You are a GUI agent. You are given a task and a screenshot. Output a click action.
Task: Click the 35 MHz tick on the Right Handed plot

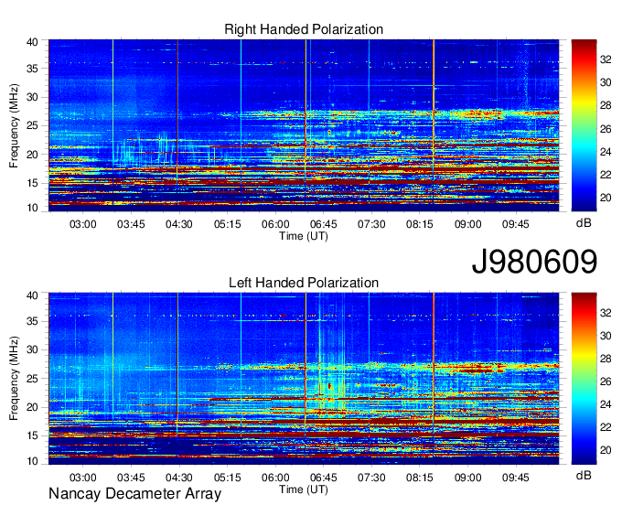(32, 69)
